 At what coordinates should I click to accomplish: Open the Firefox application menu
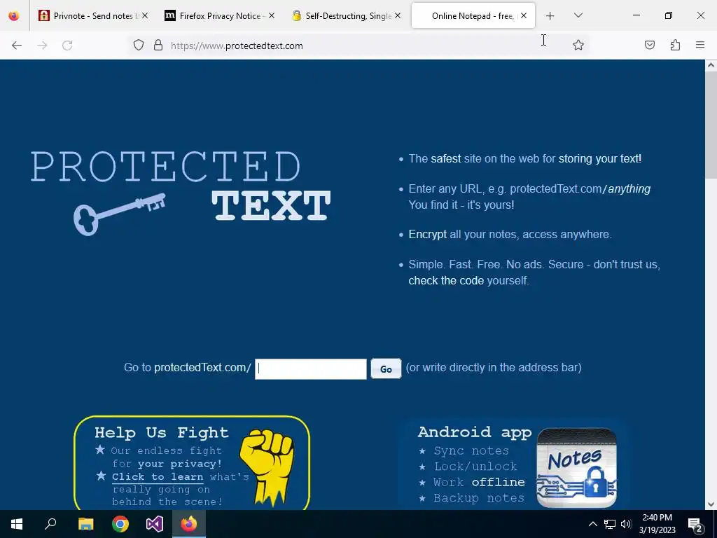(700, 45)
